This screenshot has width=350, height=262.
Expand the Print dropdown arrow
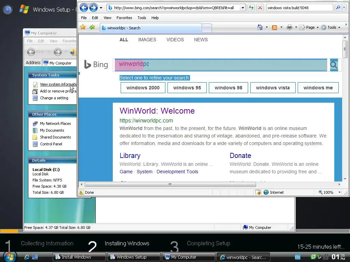coord(296,27)
